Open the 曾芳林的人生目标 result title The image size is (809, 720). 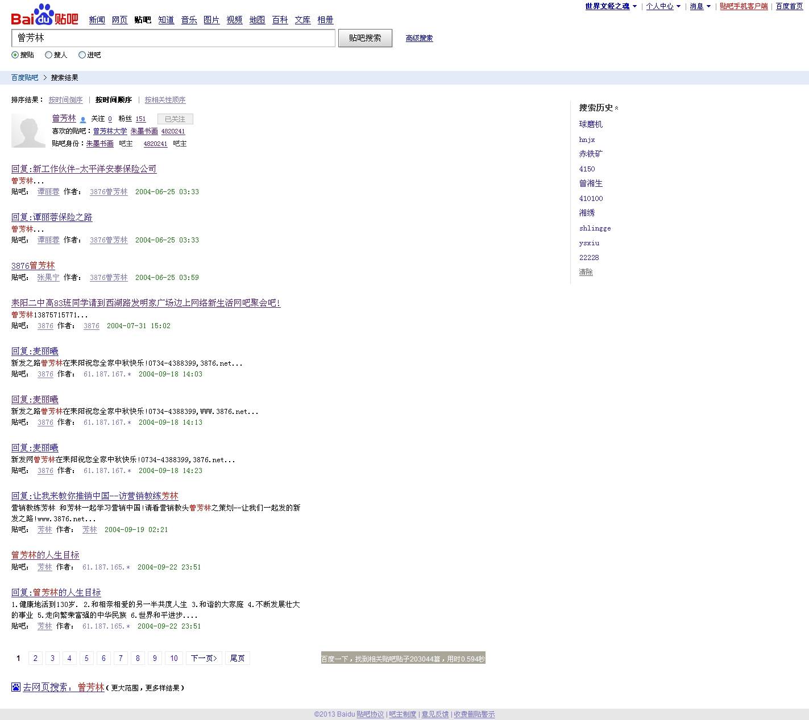[45, 555]
